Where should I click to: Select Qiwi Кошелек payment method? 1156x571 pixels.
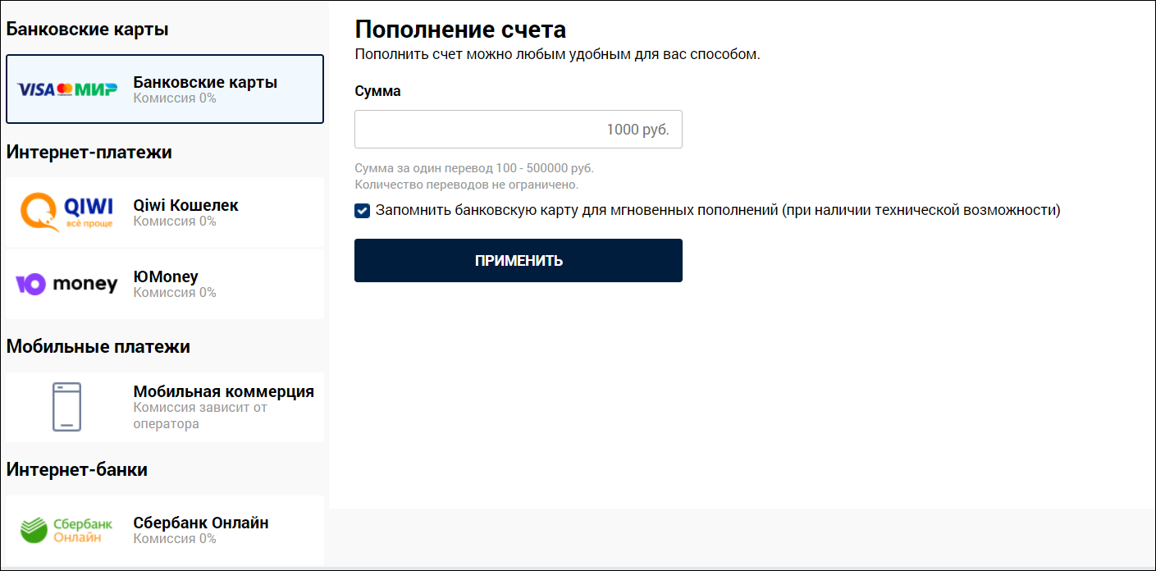(165, 212)
